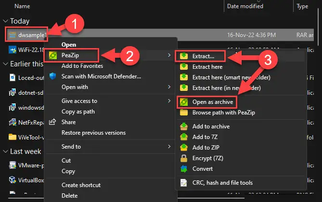Click the vertical scrollbar of file list
Image resolution: width=322 pixels, height=202 pixels.
(318, 26)
